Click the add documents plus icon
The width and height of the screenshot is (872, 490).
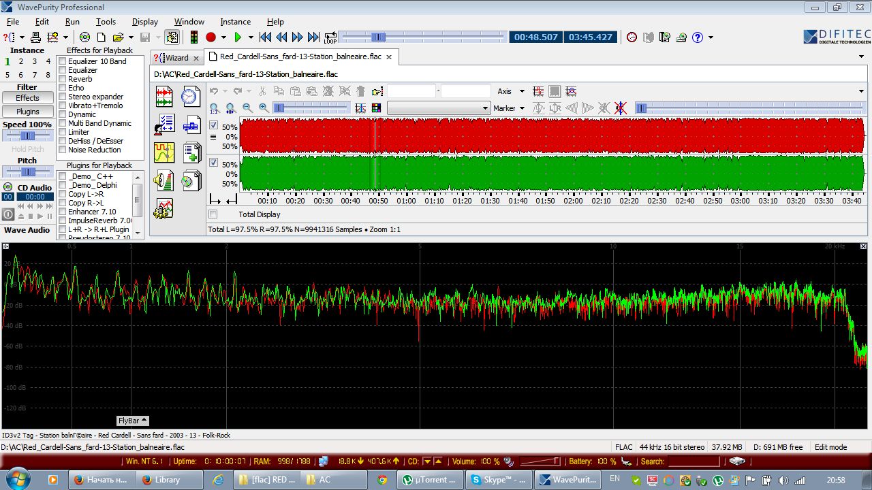point(191,152)
